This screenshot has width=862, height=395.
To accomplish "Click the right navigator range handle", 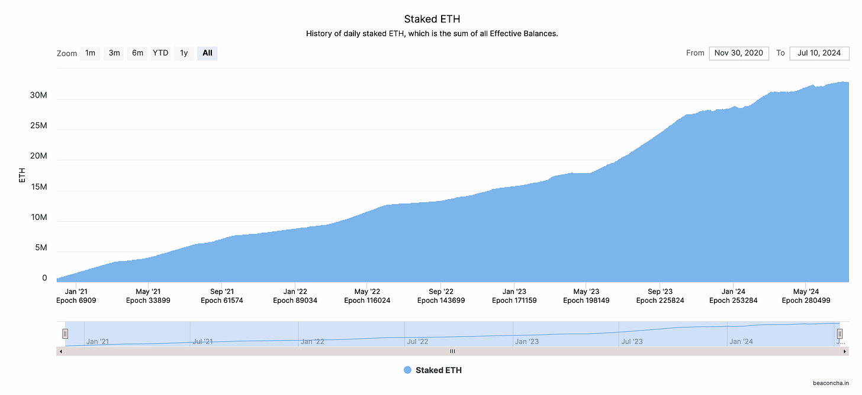I will pos(840,334).
